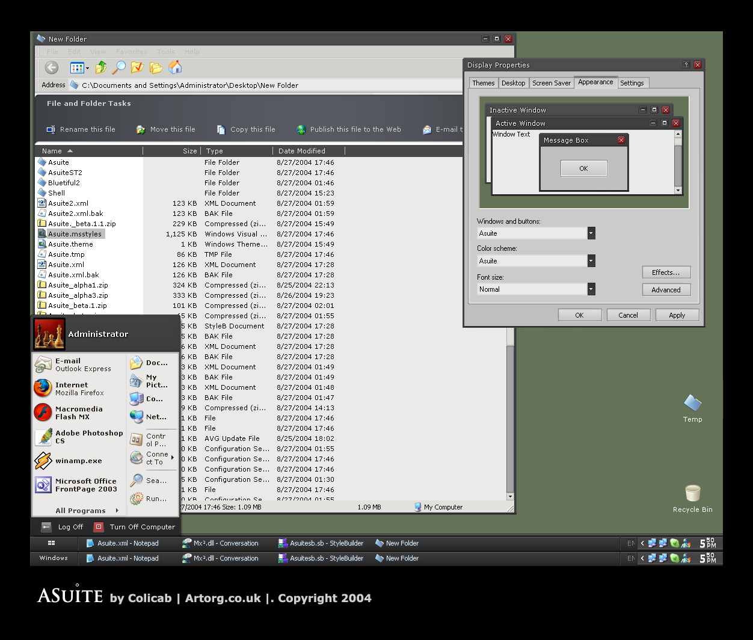Click the Up one level folder icon

coord(101,67)
